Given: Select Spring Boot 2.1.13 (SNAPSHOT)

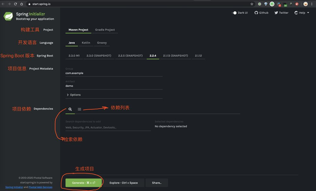Looking at the screenshot, I should tap(175, 56).
